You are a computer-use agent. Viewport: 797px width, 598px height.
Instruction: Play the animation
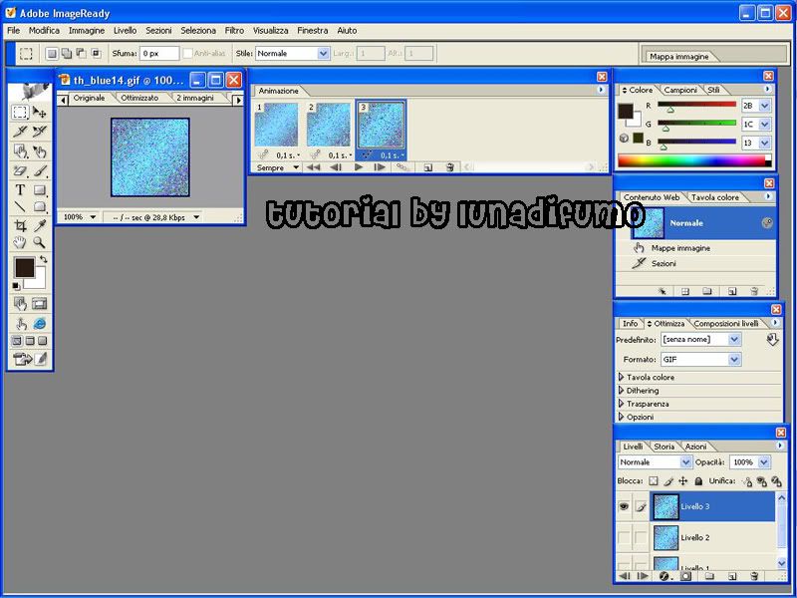pyautogui.click(x=359, y=166)
